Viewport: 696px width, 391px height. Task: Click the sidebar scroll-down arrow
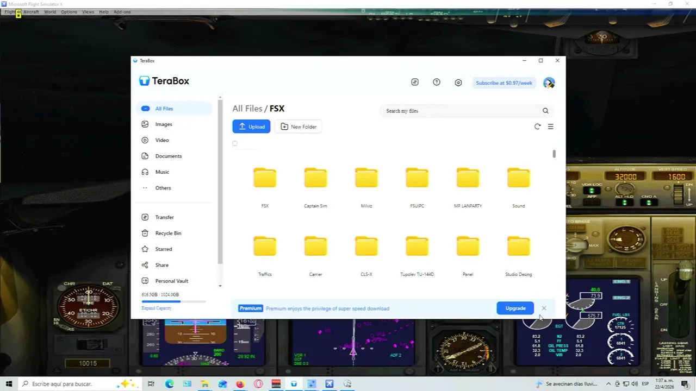(220, 286)
